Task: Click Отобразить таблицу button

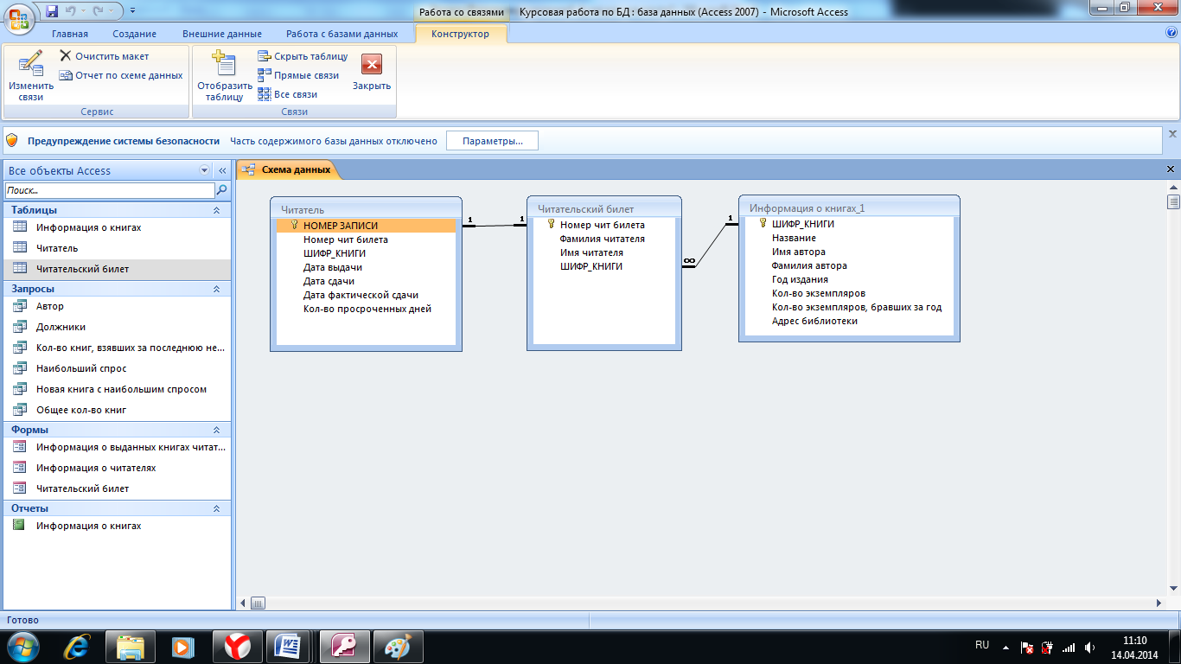Action: tap(225, 76)
